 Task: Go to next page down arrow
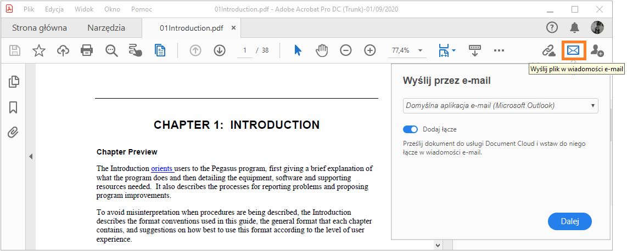[x=220, y=50]
